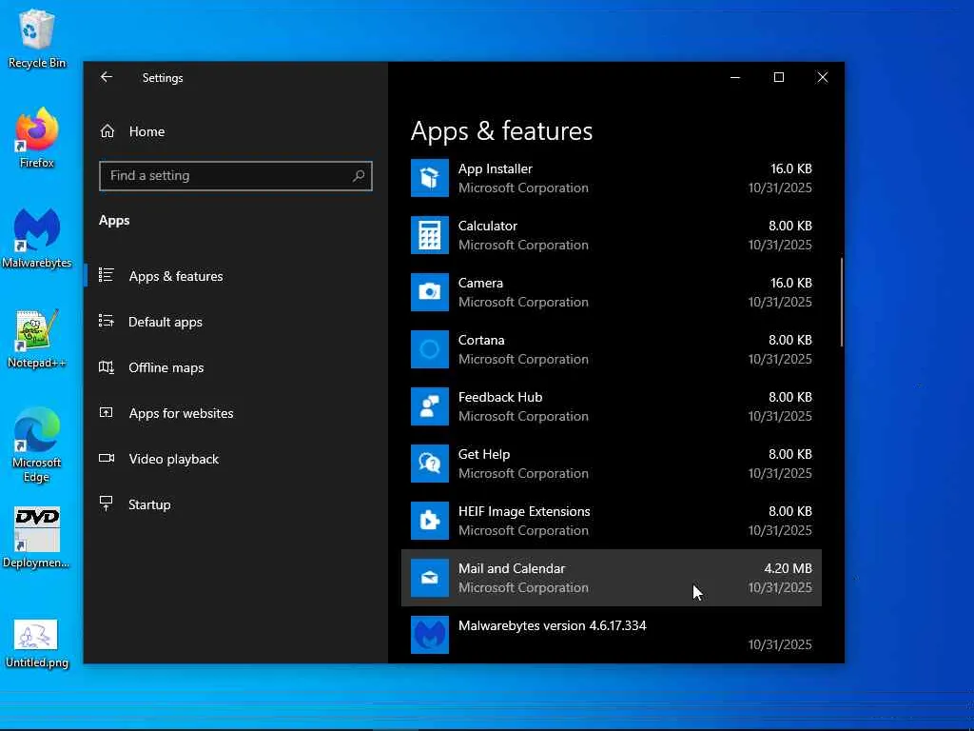Viewport: 974px width, 731px height.
Task: Click the Default apps sidebar icon
Action: pyautogui.click(x=107, y=321)
